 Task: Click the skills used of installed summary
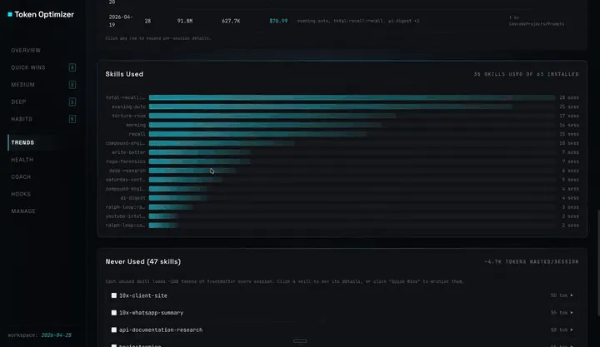[526, 74]
